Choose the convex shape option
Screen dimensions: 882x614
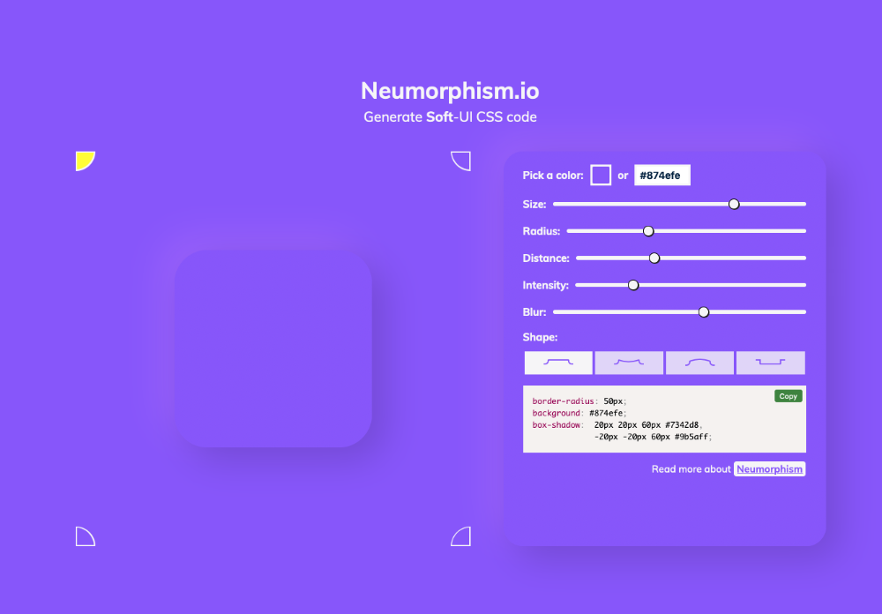pyautogui.click(x=699, y=363)
